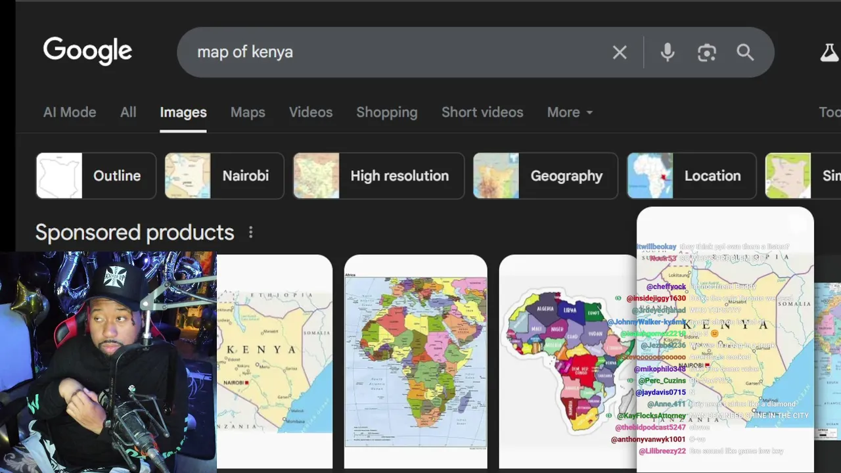841x473 pixels.
Task: Choose the Geography filter chip
Action: pyautogui.click(x=545, y=176)
